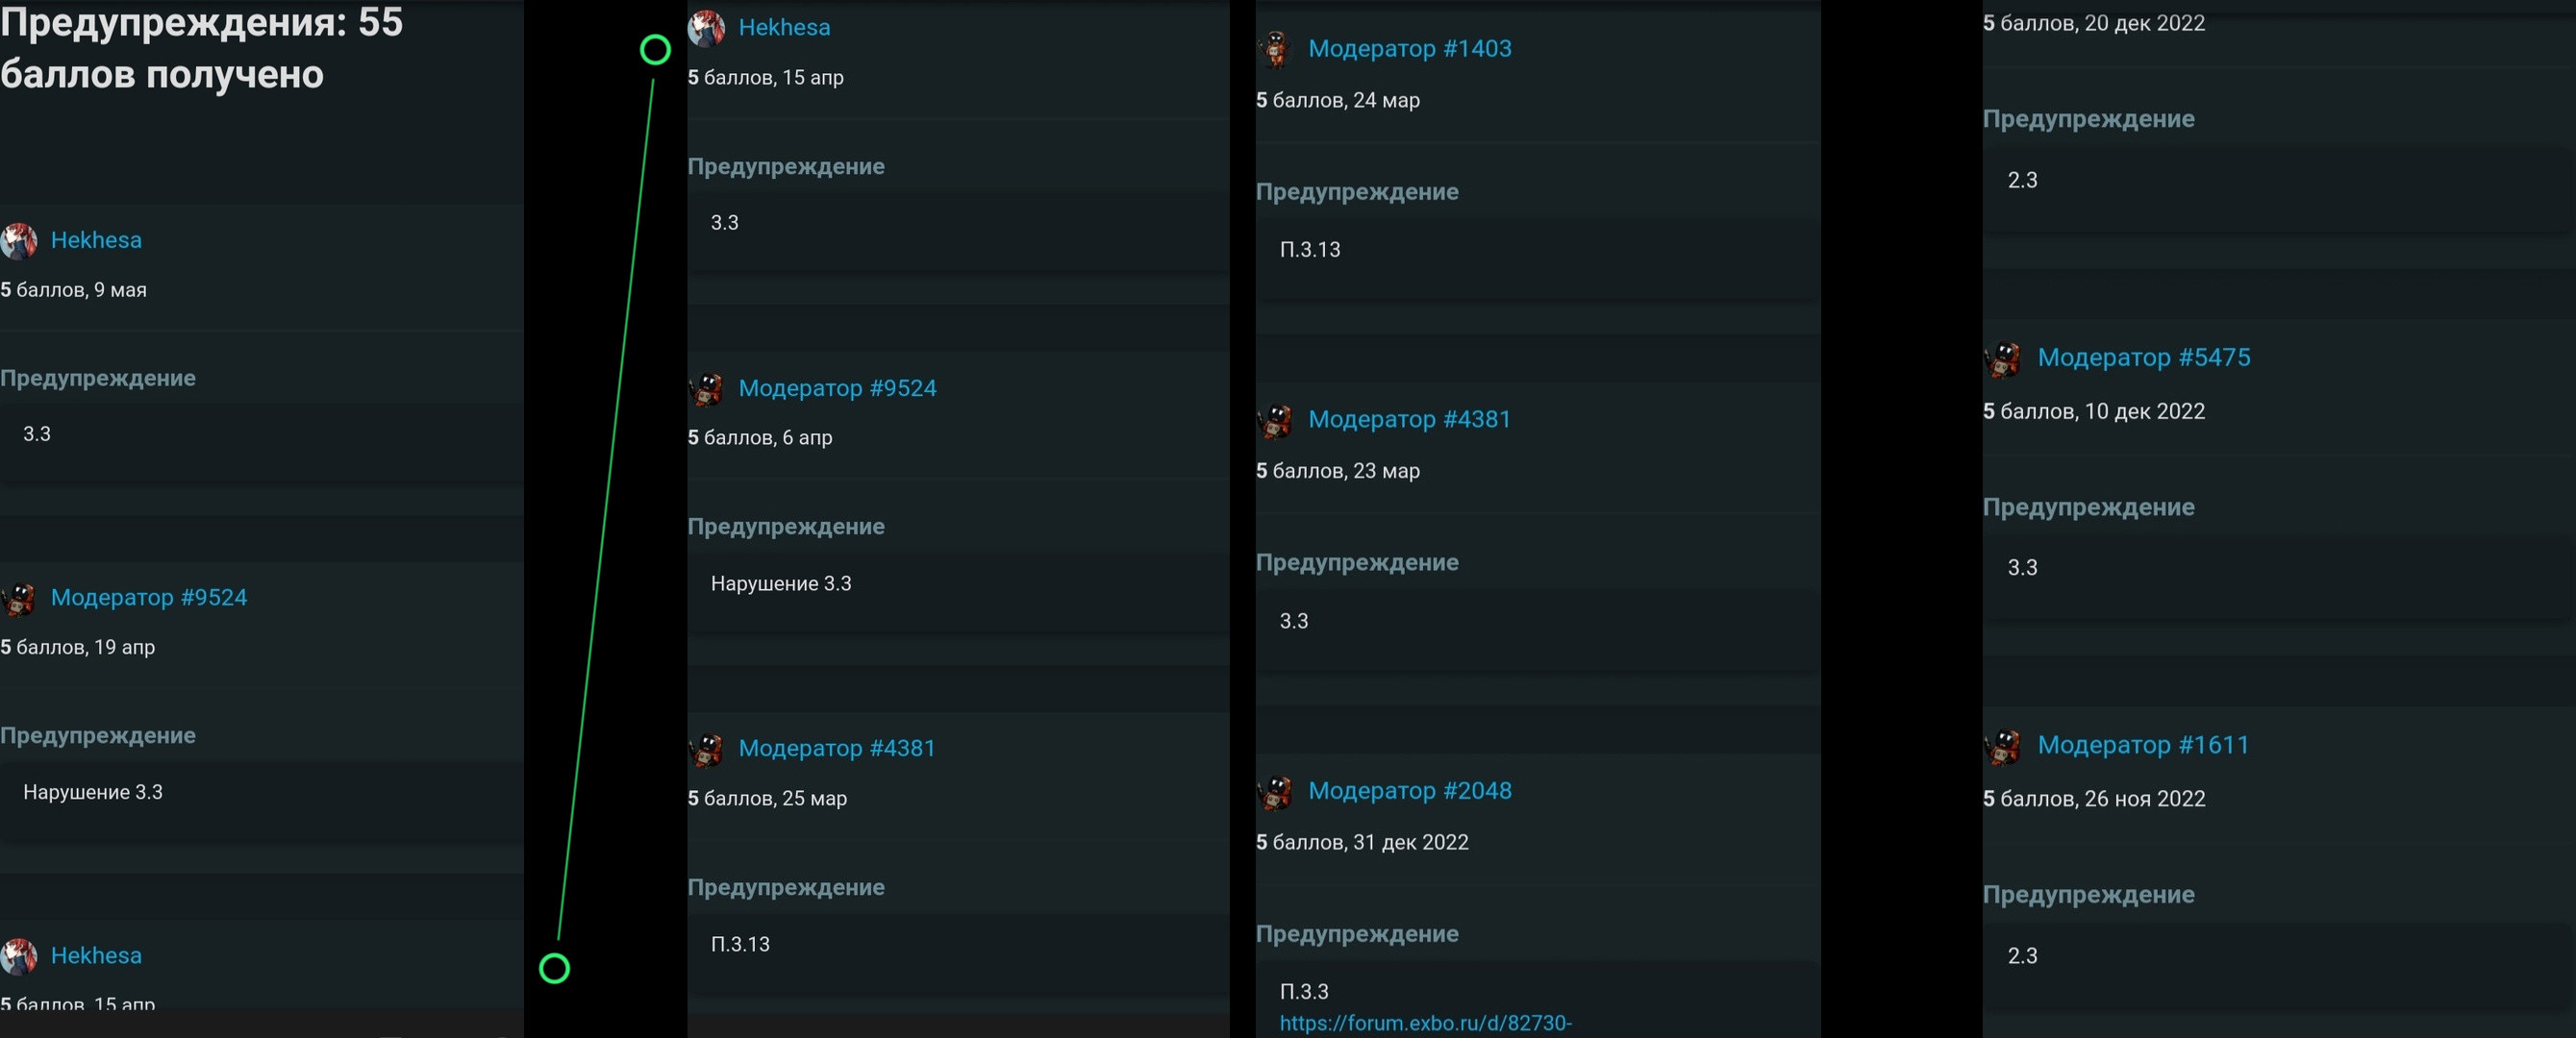Open Модератор #2048 profile link
Viewport: 2576px width, 1038px height.
point(1410,790)
